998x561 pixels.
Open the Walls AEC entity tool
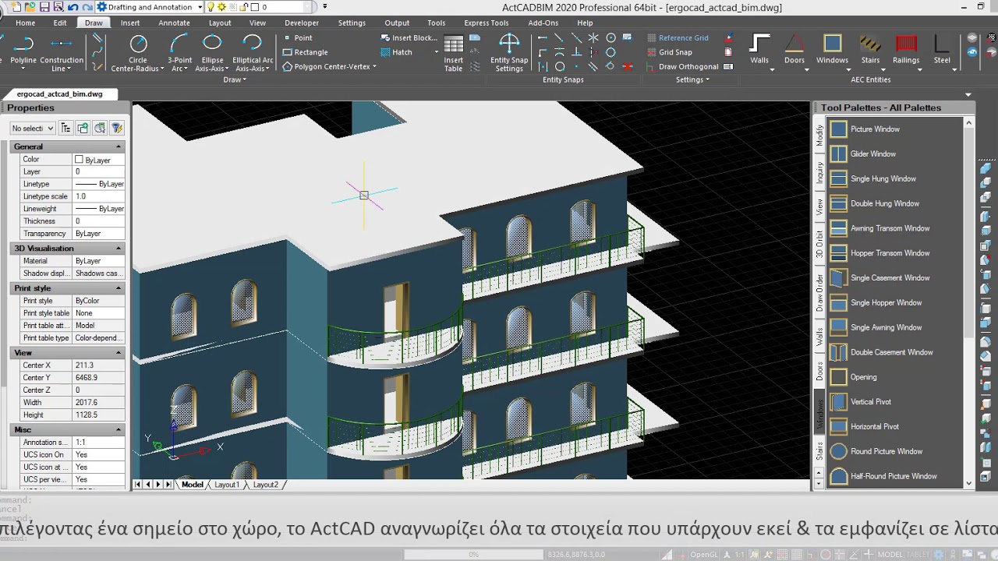pyautogui.click(x=759, y=52)
